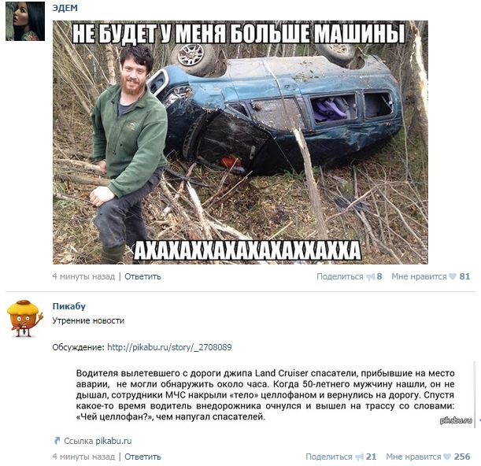
Task: Click Поделиться on the Пикабу post
Action: point(329,457)
